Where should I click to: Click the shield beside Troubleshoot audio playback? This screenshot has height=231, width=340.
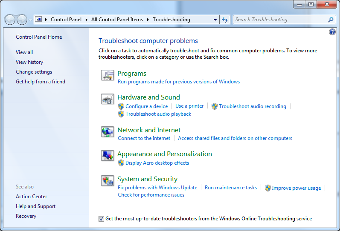click(x=121, y=114)
